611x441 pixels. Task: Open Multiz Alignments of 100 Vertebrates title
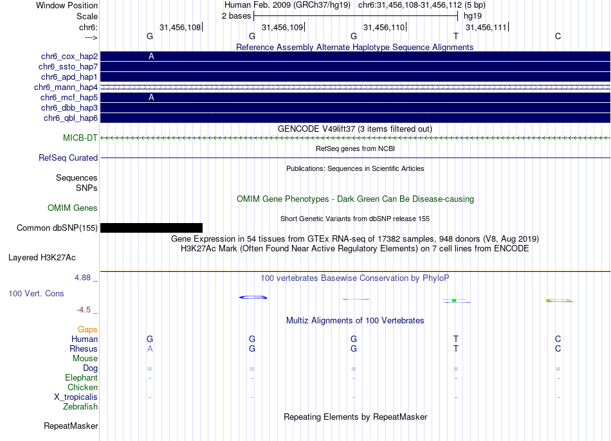click(355, 321)
